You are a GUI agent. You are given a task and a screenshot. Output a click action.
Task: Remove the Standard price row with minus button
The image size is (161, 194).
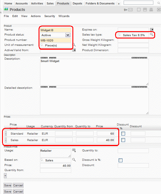pyautogui.click(x=6, y=134)
